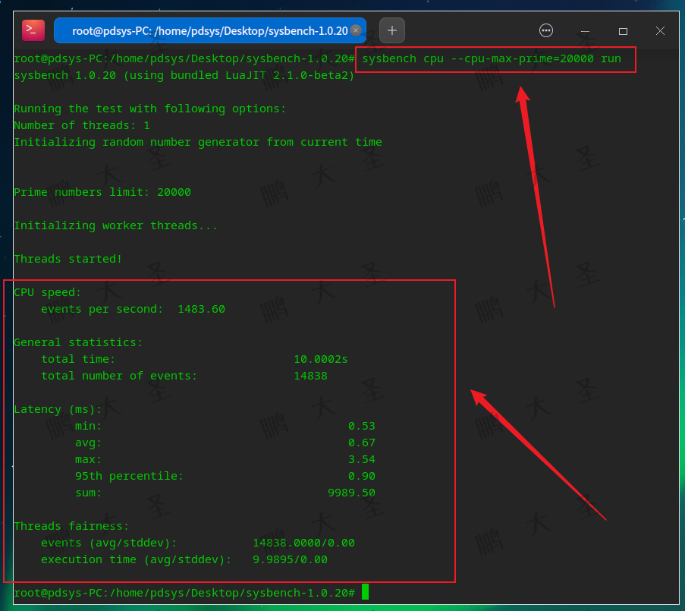Open the Terminal options ellipsis menu

546,30
